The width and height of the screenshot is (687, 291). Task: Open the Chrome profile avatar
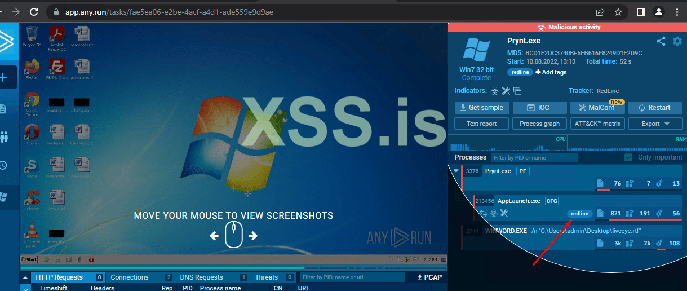coord(658,11)
